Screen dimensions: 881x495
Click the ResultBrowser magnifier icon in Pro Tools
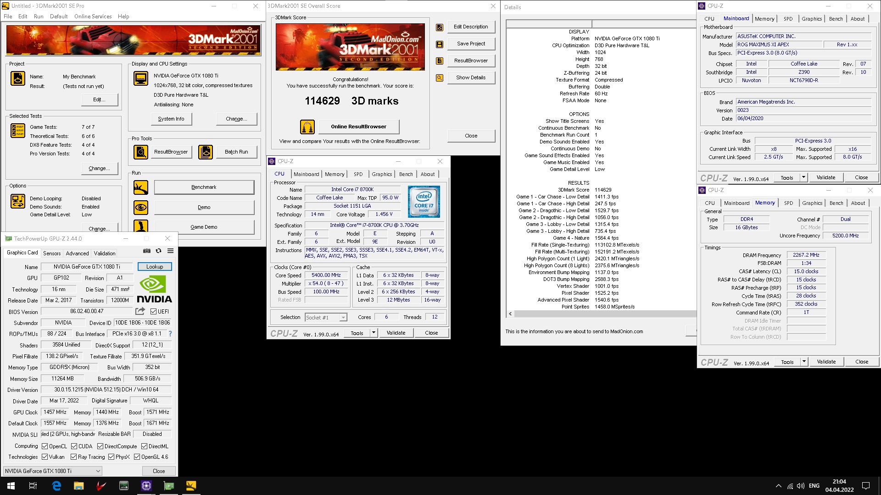click(x=141, y=152)
